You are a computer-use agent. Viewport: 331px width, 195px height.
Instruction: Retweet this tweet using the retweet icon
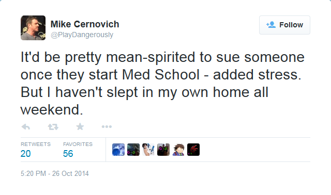pyautogui.click(x=53, y=127)
